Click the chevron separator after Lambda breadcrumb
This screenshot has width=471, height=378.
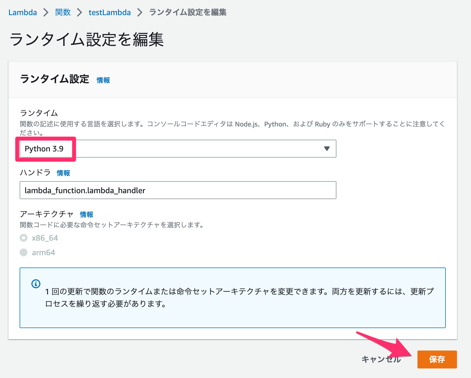coord(46,13)
